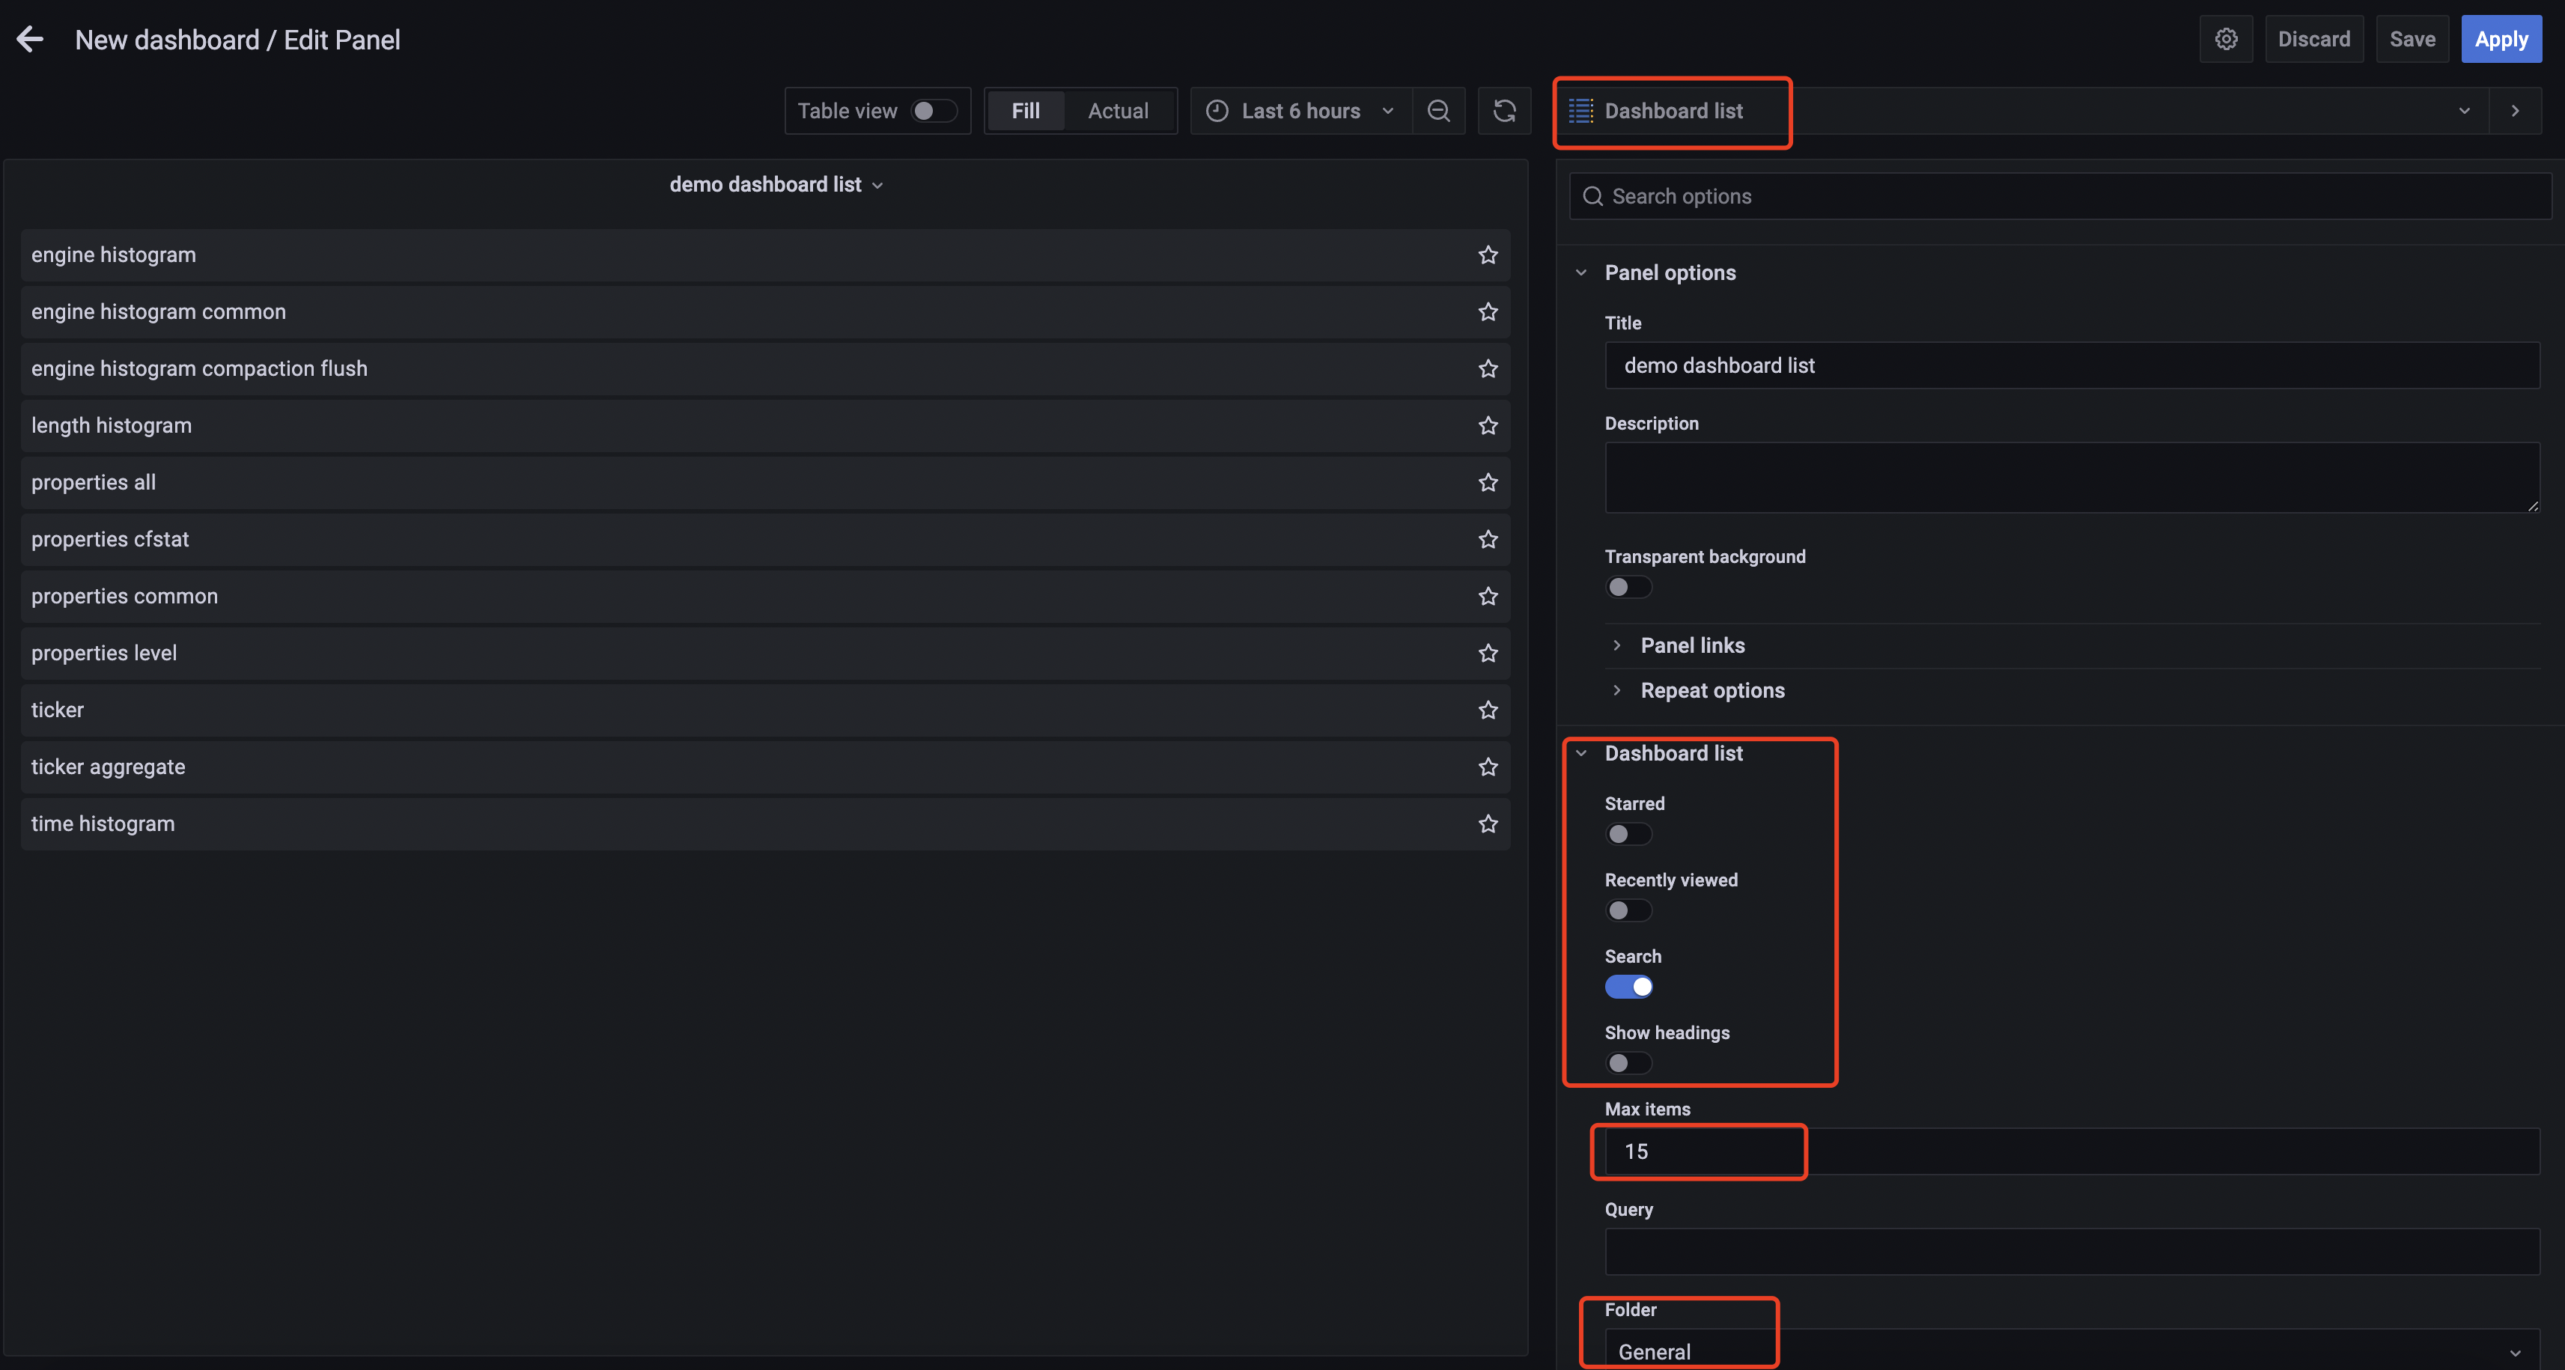Star the ticker aggregate dashboard
The image size is (2565, 1370).
pos(1488,767)
